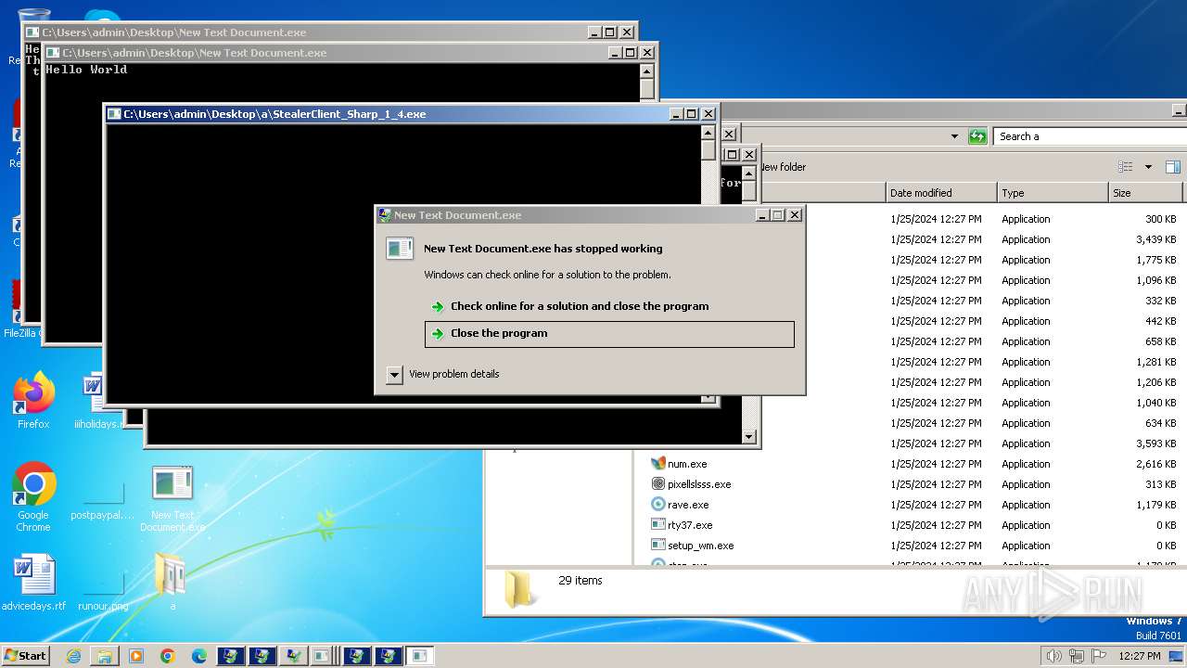This screenshot has height=668, width=1187.
Task: Click scroll-down arrow of the lower console window
Action: coord(749,437)
